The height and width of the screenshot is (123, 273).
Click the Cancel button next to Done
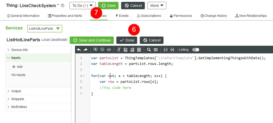151,40
